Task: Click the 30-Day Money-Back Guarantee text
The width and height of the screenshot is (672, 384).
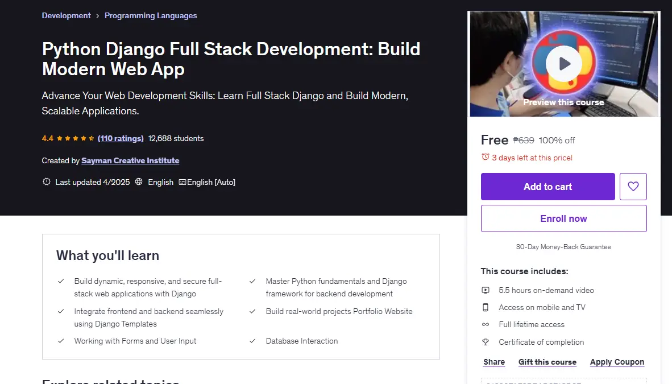Action: click(x=563, y=247)
